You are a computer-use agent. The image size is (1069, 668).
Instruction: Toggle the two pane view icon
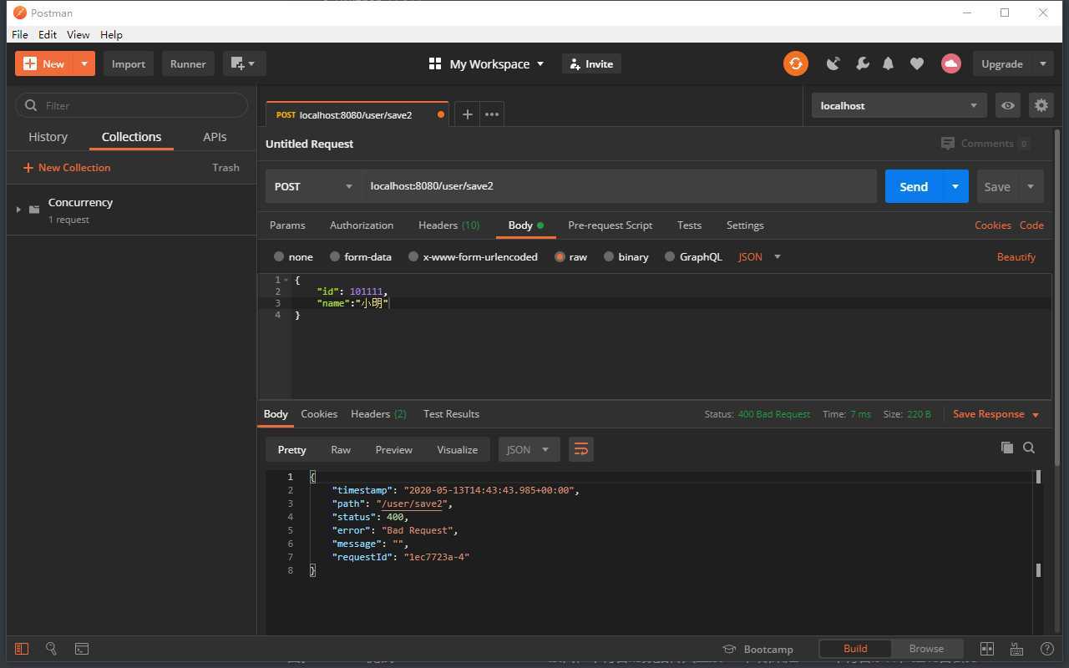pyautogui.click(x=987, y=649)
